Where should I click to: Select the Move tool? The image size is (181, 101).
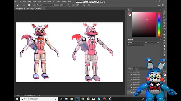(x=164, y=12)
